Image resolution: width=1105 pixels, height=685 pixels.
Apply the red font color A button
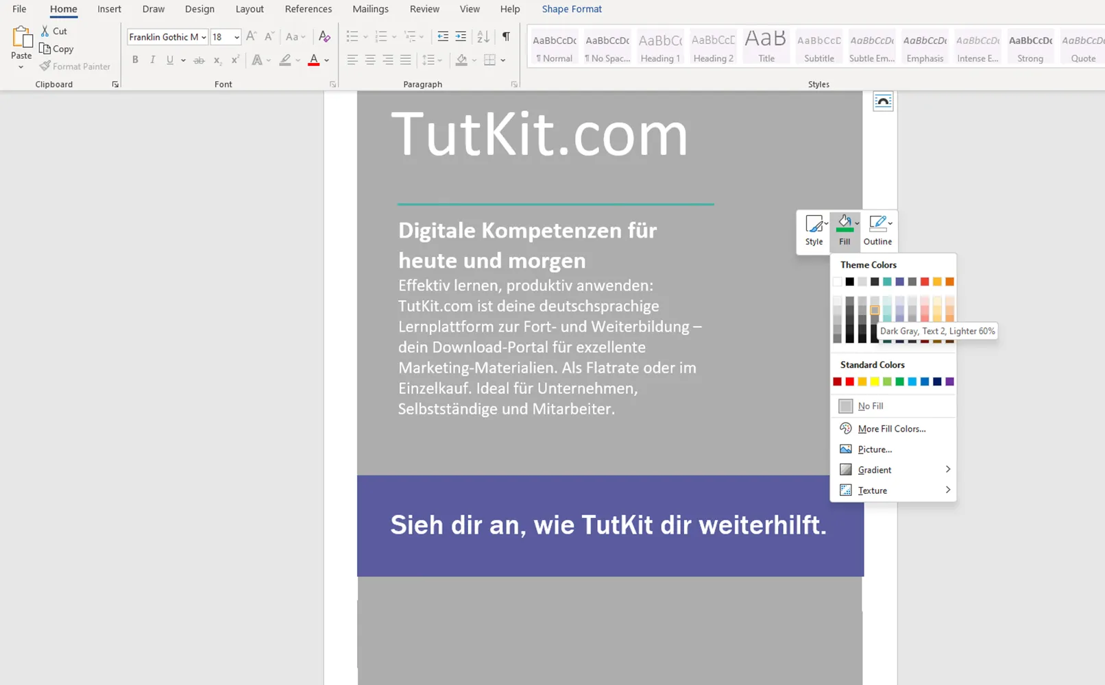coord(314,60)
